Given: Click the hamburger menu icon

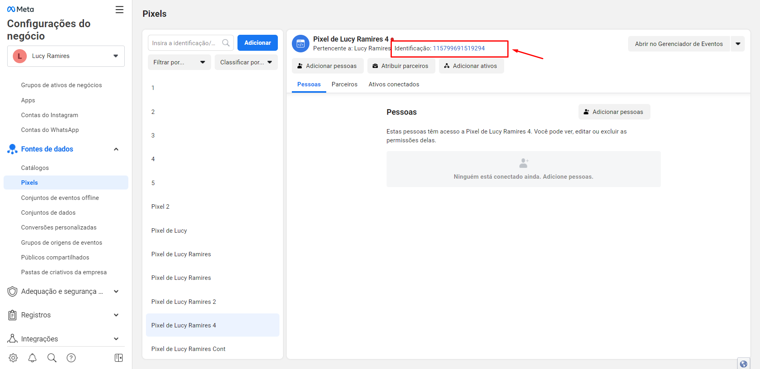Looking at the screenshot, I should coord(119,10).
